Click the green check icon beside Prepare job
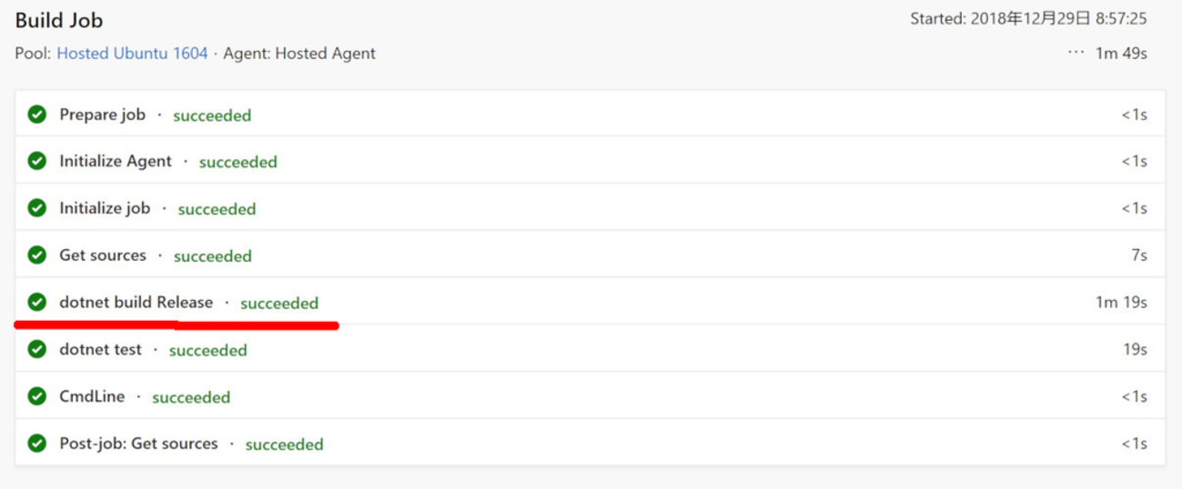 coord(36,115)
